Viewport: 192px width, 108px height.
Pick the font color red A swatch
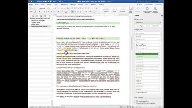[66, 12]
